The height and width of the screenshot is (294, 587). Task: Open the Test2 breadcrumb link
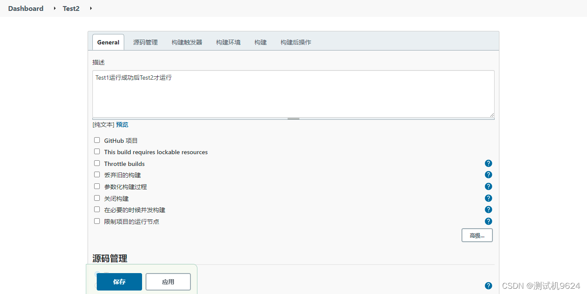click(71, 8)
